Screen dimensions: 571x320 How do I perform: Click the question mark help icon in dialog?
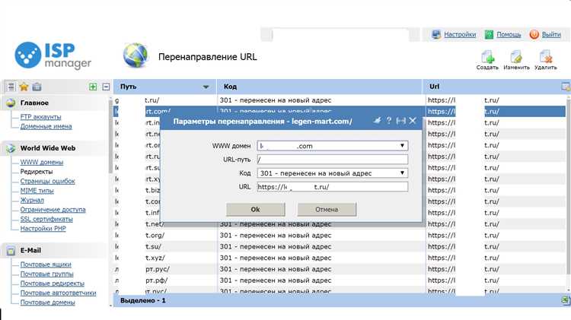[389, 120]
